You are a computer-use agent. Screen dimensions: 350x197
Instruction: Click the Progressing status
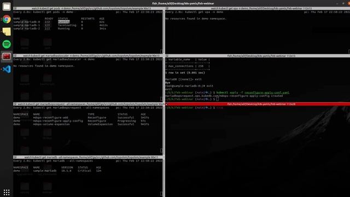pos(126,121)
